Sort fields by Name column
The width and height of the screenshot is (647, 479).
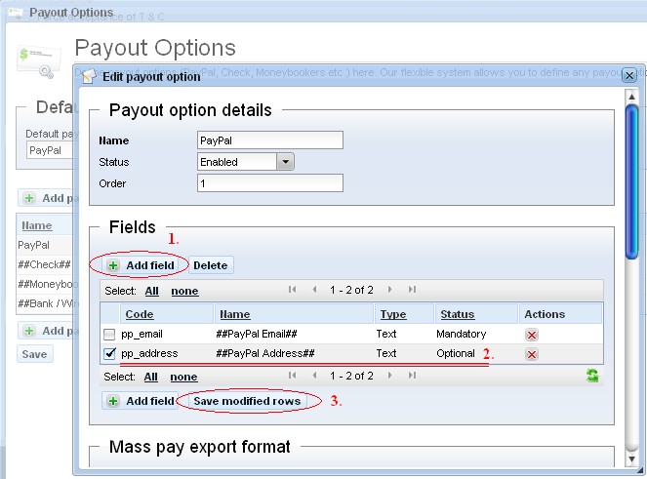click(235, 314)
